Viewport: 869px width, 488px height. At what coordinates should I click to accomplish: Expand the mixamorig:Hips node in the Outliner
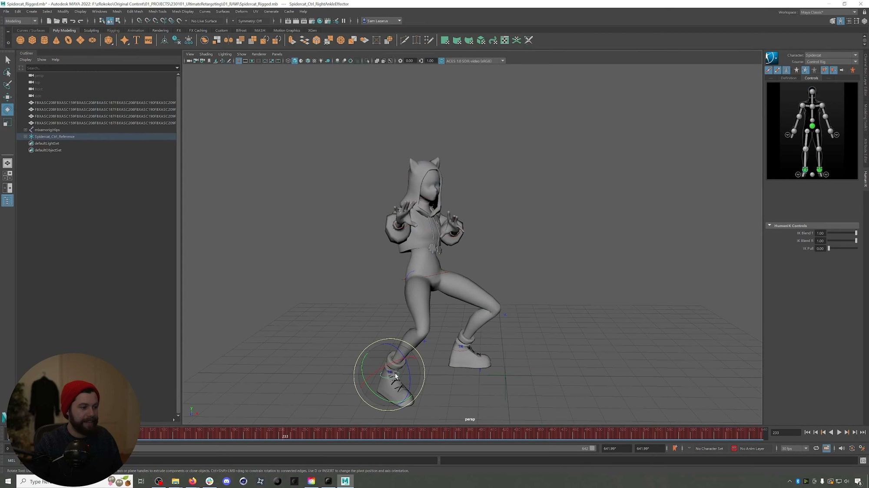pos(25,130)
